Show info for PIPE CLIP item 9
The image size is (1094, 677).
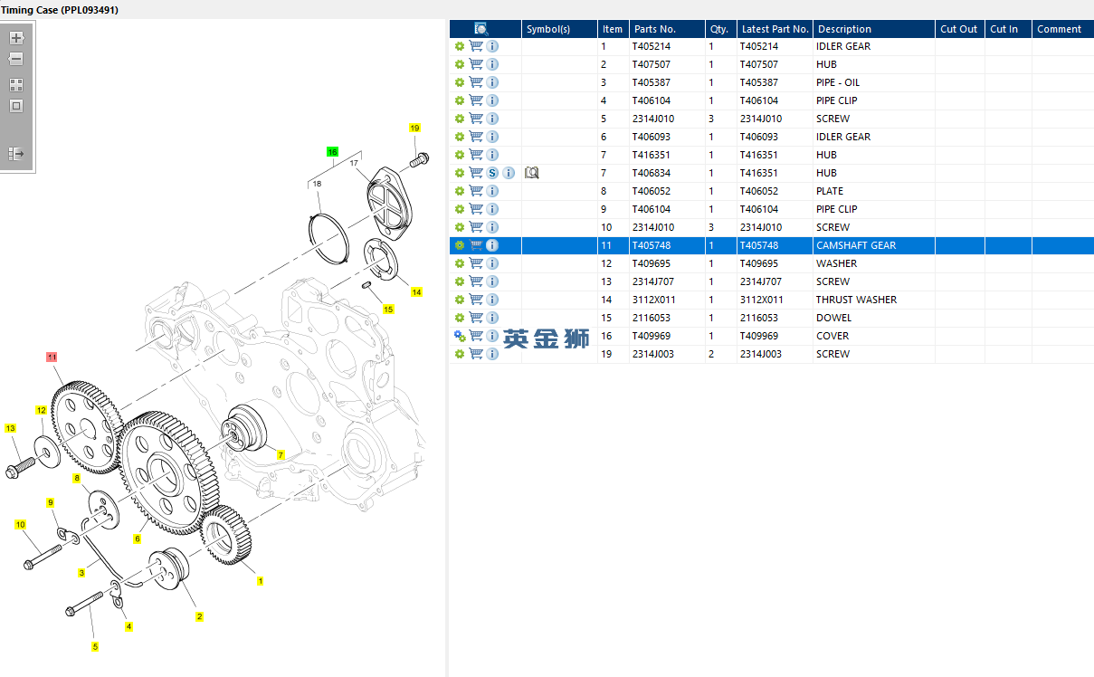pos(492,209)
